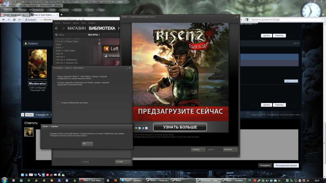
Task: Click < НАЗАД in Steam news window
Action: tap(198, 149)
